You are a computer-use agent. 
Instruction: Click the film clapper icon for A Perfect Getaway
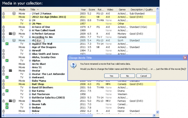(x=10, y=34)
